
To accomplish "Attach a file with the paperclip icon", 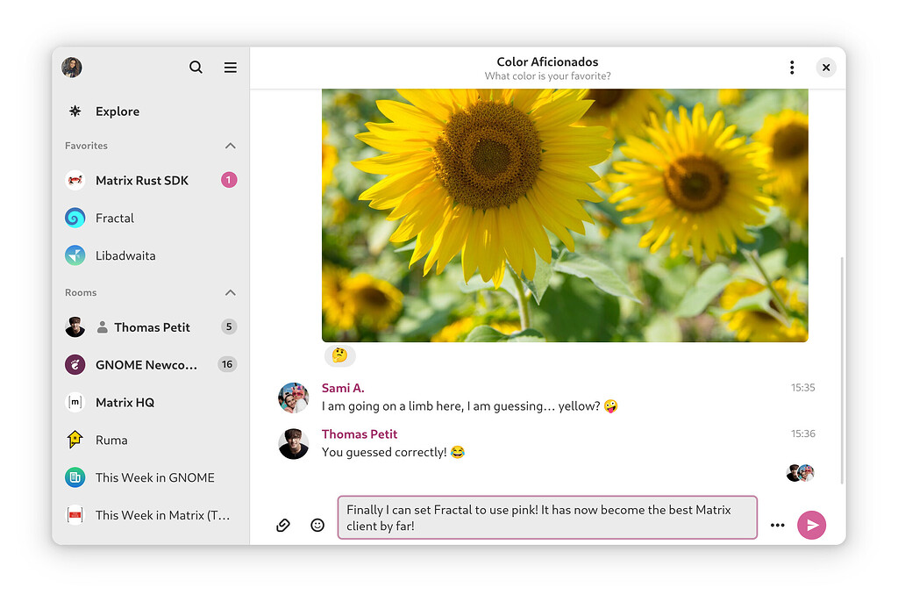I will tap(282, 525).
